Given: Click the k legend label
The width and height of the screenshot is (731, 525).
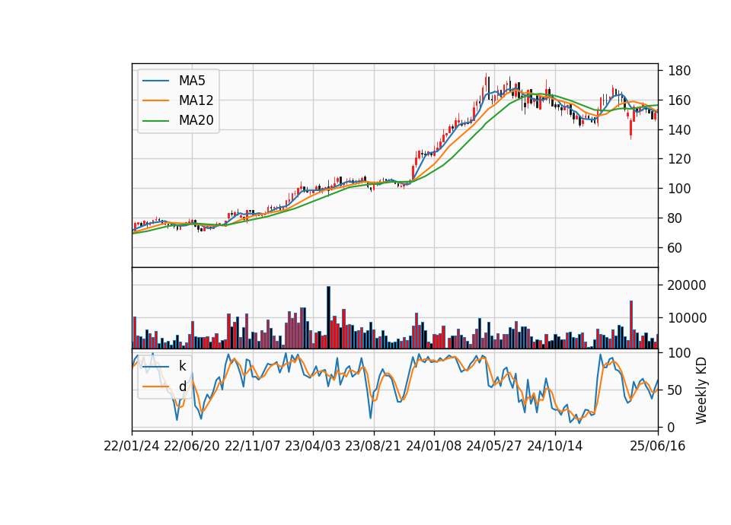Looking at the screenshot, I should pos(182,366).
